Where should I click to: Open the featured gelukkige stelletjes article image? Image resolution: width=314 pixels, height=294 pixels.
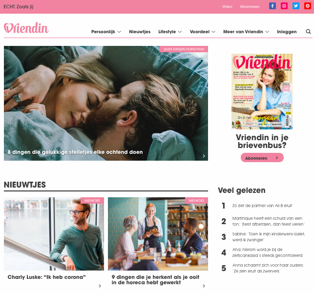pyautogui.click(x=106, y=103)
